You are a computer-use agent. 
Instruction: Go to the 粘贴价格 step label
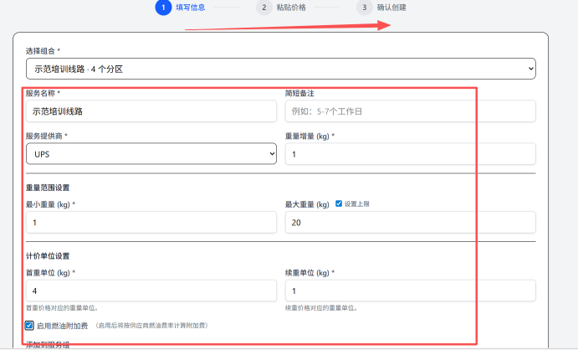tap(290, 8)
